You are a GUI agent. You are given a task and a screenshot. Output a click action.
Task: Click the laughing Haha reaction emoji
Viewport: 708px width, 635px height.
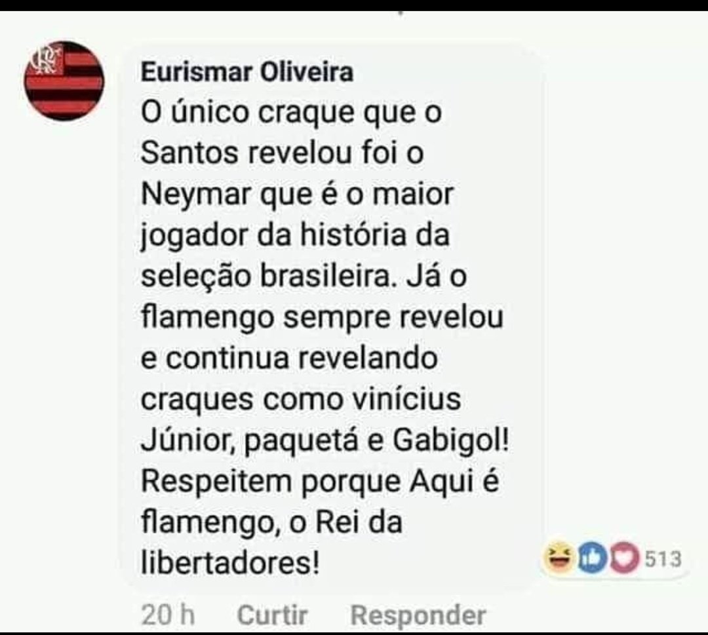tap(559, 558)
